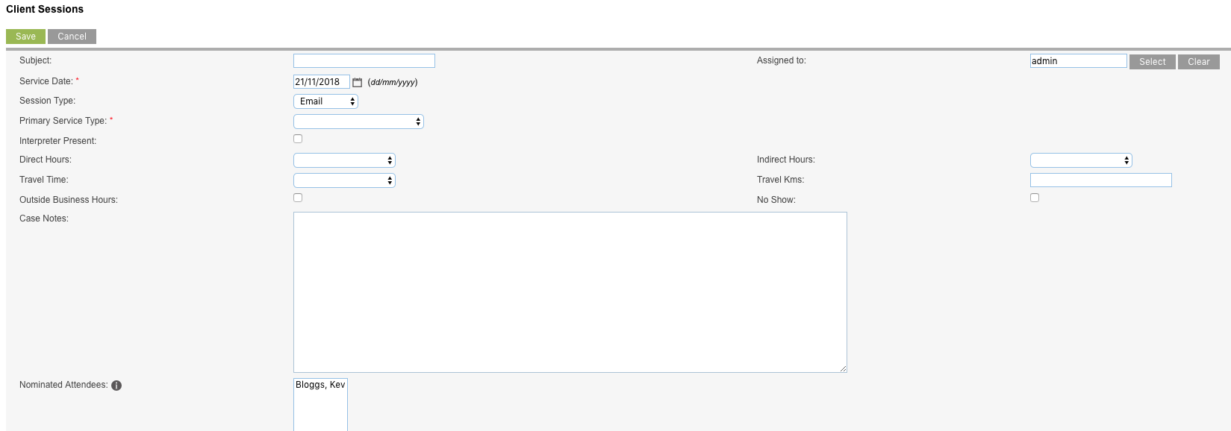Click the Nominated Attendees info icon
The width and height of the screenshot is (1231, 431).
click(x=116, y=386)
